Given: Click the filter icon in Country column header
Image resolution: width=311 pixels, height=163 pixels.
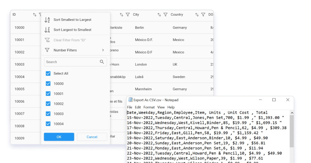Looking at the screenshot, I should (203, 15).
